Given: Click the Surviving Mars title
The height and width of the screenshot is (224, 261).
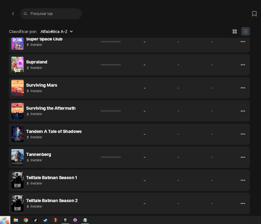Looking at the screenshot, I should click(42, 85).
